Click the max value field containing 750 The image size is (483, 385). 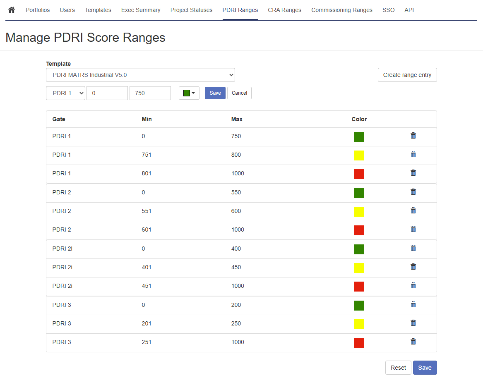pos(150,93)
